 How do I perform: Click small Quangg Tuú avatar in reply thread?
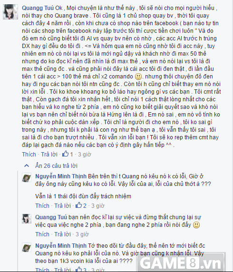(x=27, y=218)
